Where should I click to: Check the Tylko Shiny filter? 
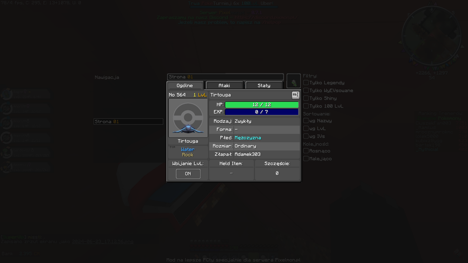pos(306,98)
